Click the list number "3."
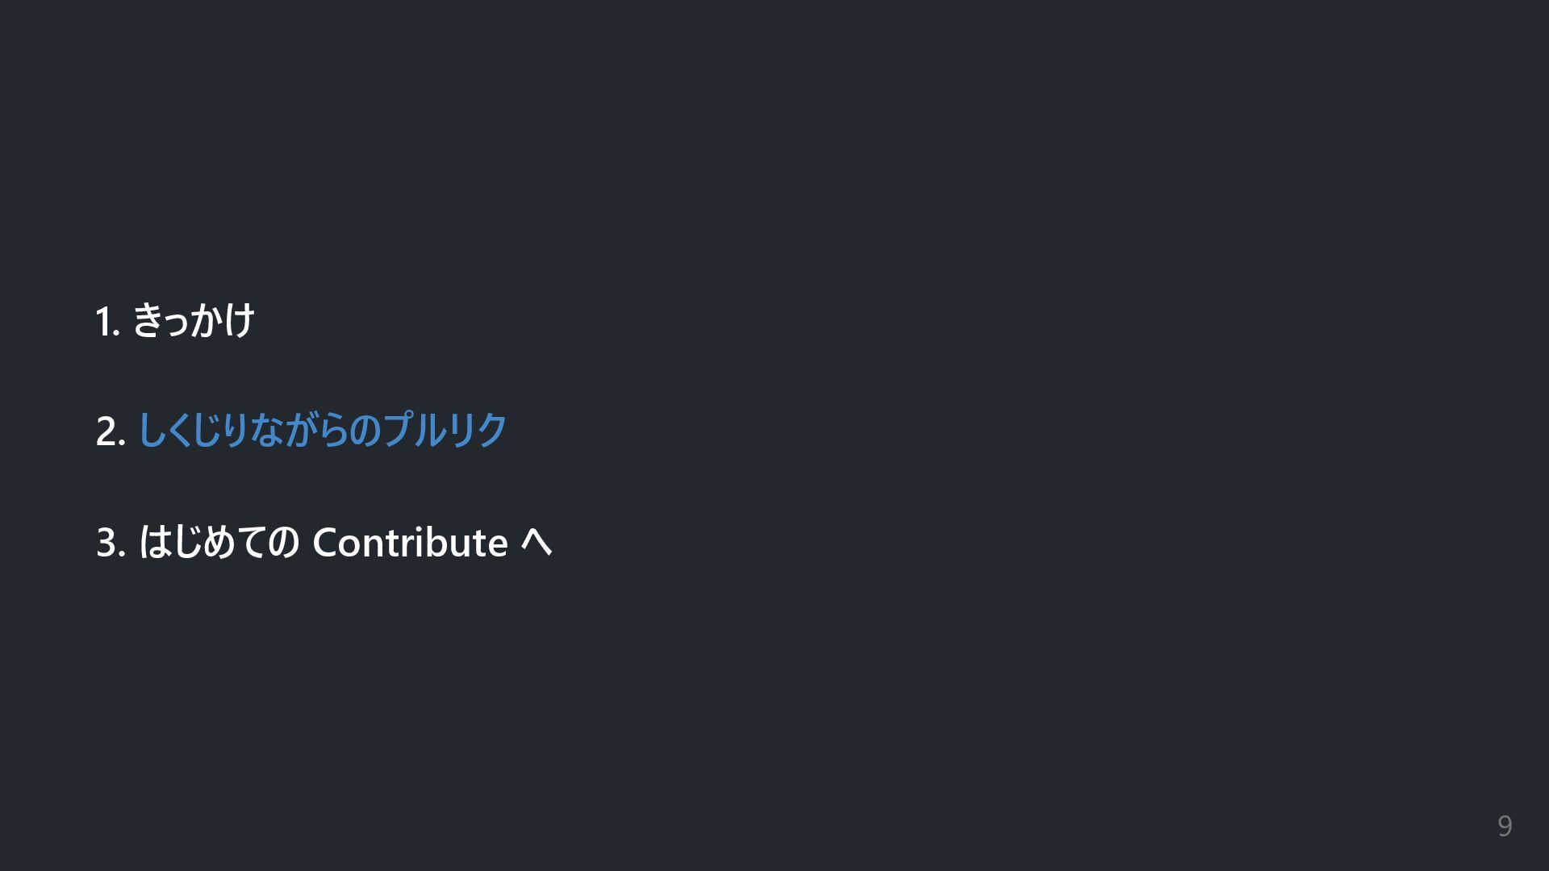The width and height of the screenshot is (1549, 871). point(110,542)
